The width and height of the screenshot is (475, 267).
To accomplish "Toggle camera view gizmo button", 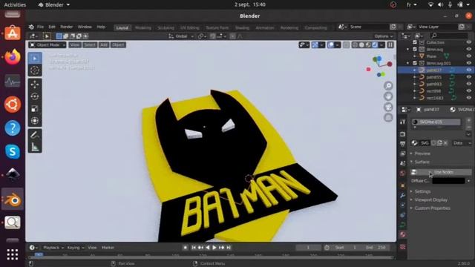I will coord(388,107).
